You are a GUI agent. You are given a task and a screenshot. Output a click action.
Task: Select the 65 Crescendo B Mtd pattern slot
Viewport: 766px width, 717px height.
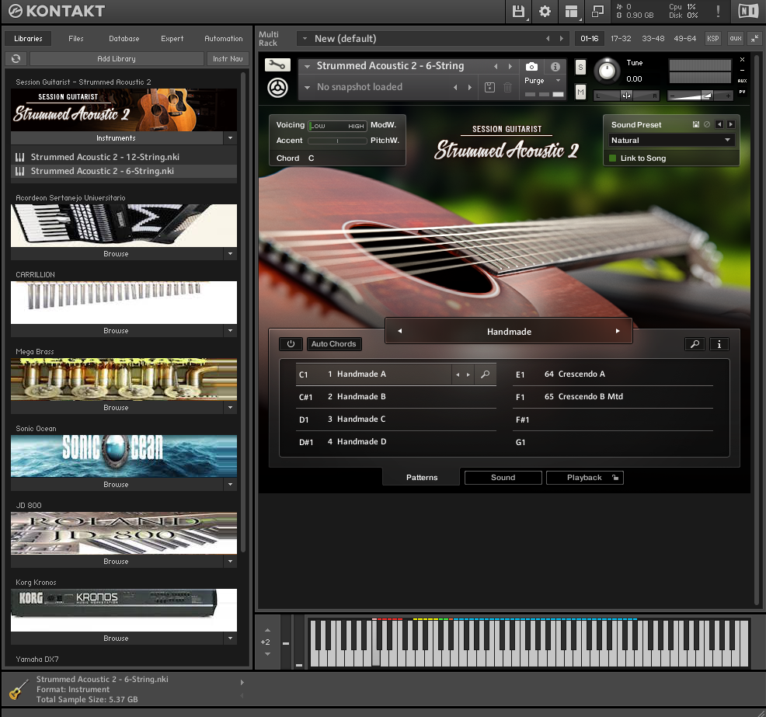pyautogui.click(x=613, y=397)
